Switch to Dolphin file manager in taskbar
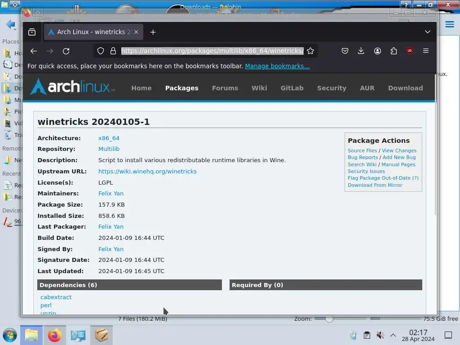 pos(31,335)
